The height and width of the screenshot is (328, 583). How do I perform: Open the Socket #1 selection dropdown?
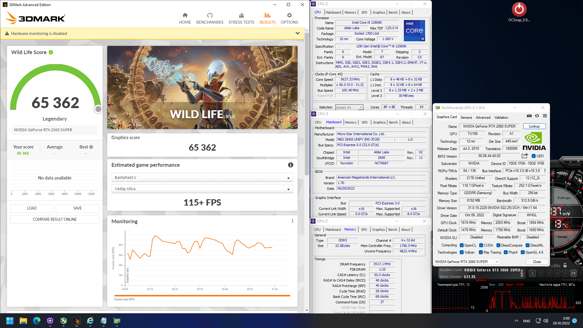(x=349, y=107)
